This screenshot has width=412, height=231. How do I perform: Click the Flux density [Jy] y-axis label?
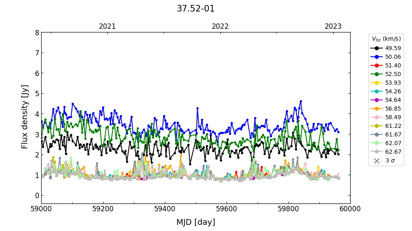[25, 117]
